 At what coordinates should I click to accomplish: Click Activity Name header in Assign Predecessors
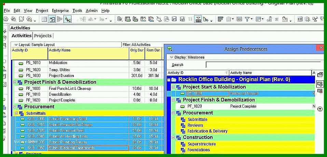[270, 73]
